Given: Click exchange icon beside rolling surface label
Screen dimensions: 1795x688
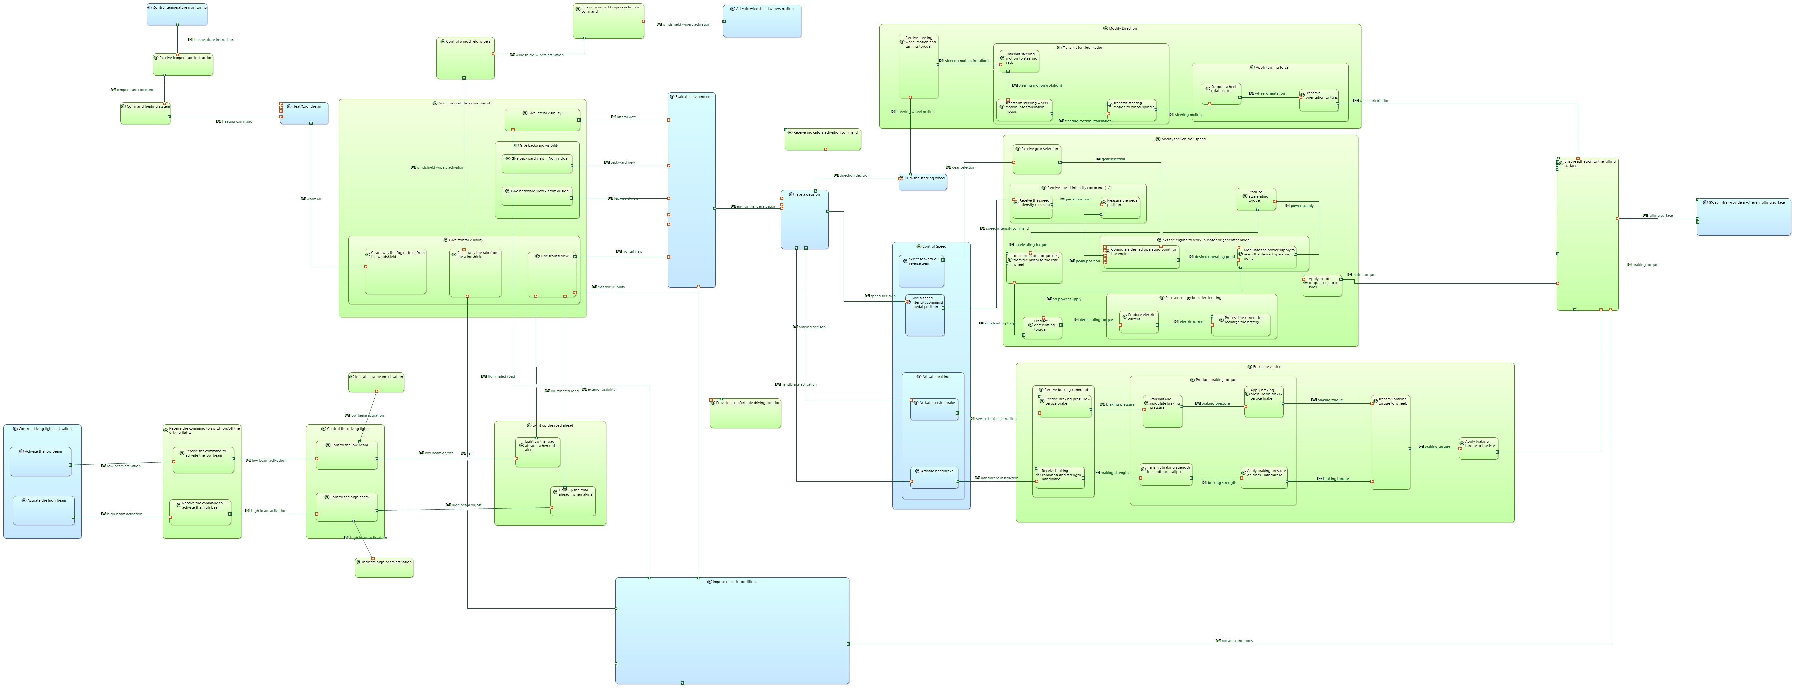Looking at the screenshot, I should (x=1645, y=215).
